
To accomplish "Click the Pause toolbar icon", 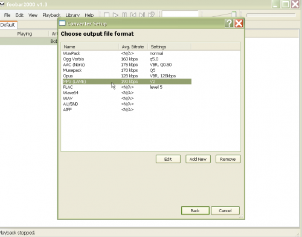I will (124, 15).
